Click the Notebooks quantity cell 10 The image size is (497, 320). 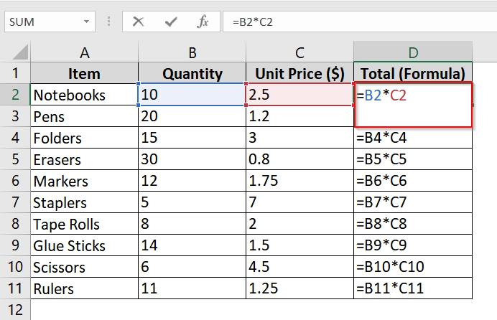[192, 95]
